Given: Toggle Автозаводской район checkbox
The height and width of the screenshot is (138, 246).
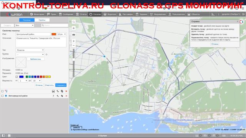Looking at the screenshot, I should [x=2, y=96].
